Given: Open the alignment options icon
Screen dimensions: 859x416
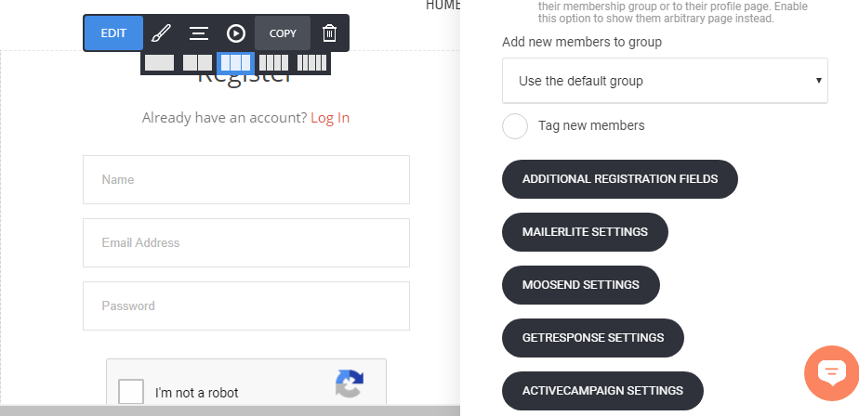Looking at the screenshot, I should pos(198,33).
